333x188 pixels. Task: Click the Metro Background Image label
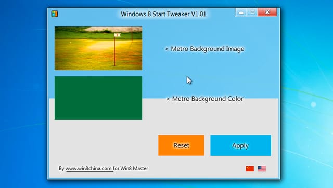(x=204, y=49)
